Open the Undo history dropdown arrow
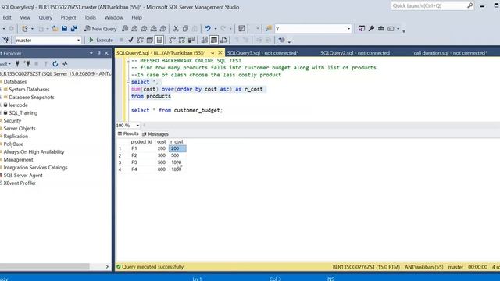The width and height of the screenshot is (500, 281). (x=216, y=29)
